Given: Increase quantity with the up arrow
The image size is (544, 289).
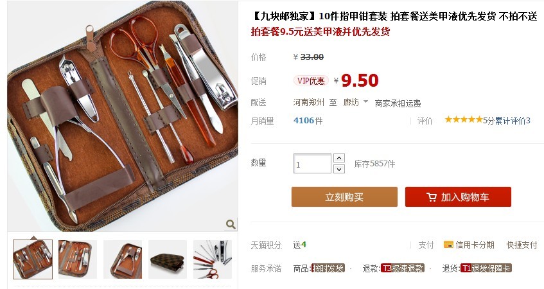Looking at the screenshot, I should pos(339,158).
